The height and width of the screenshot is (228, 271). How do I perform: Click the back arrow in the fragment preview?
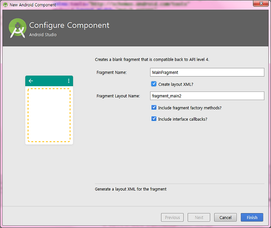click(x=31, y=81)
